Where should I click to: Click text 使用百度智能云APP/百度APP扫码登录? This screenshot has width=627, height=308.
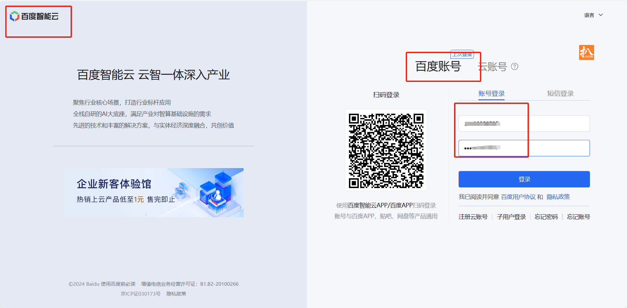[x=386, y=205]
